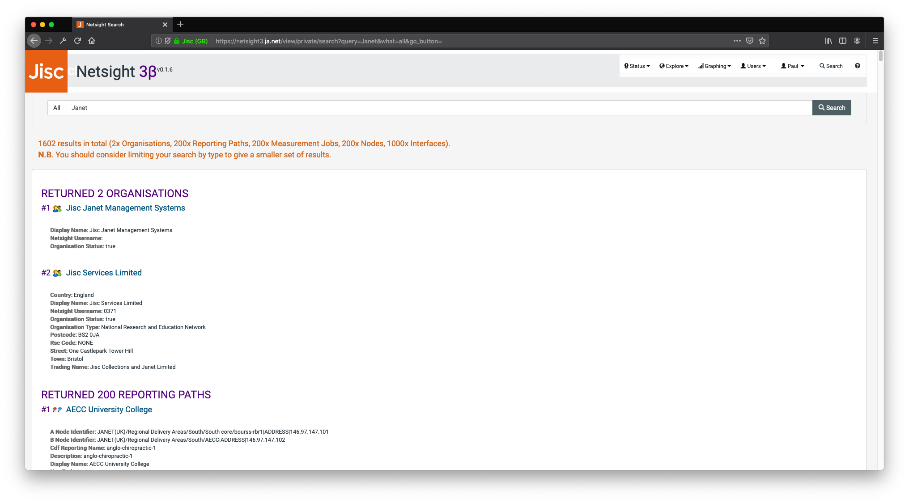Expand the Users dropdown menu
Viewport: 909px width, 503px height.
[753, 66]
